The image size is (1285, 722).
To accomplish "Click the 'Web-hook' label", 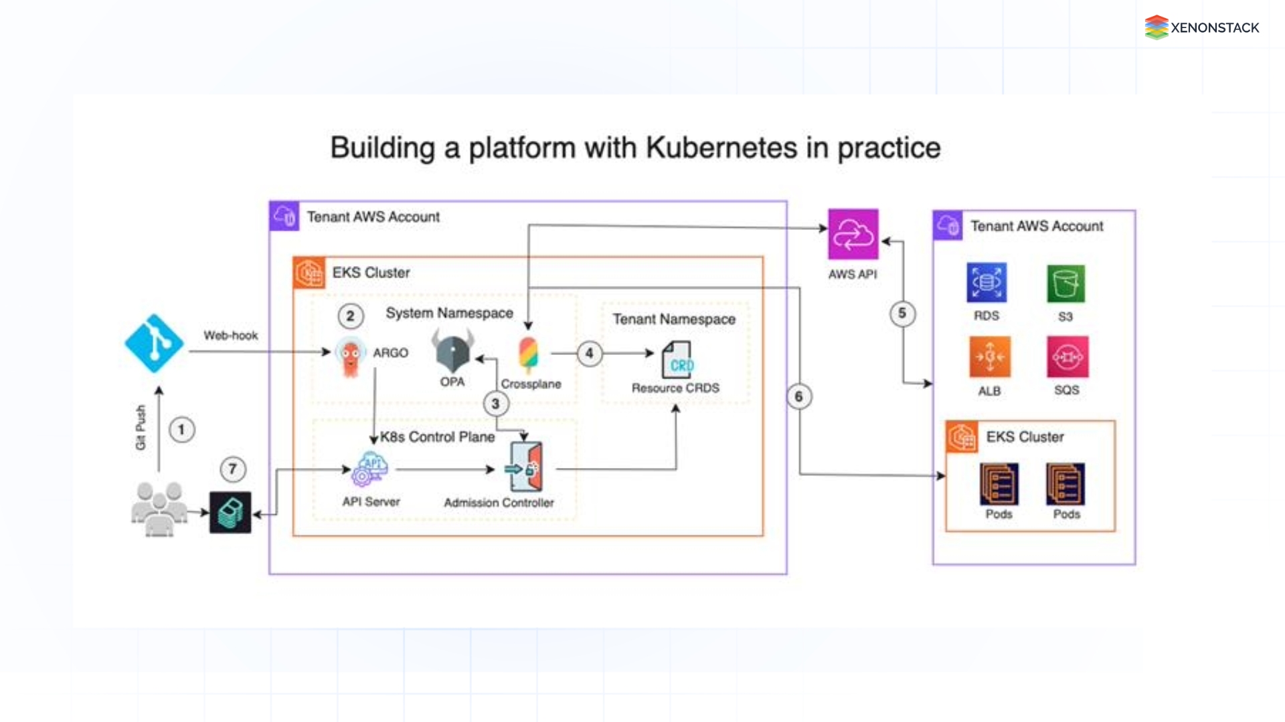I will tap(230, 336).
